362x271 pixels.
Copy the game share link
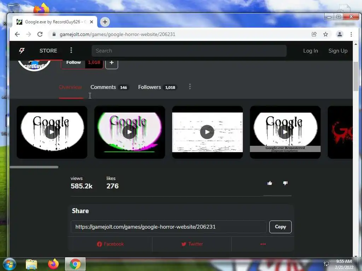click(280, 227)
